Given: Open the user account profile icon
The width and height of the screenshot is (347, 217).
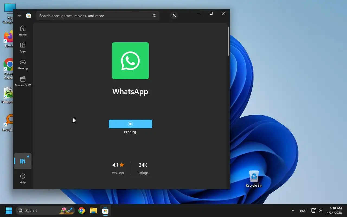Looking at the screenshot, I should pyautogui.click(x=174, y=15).
